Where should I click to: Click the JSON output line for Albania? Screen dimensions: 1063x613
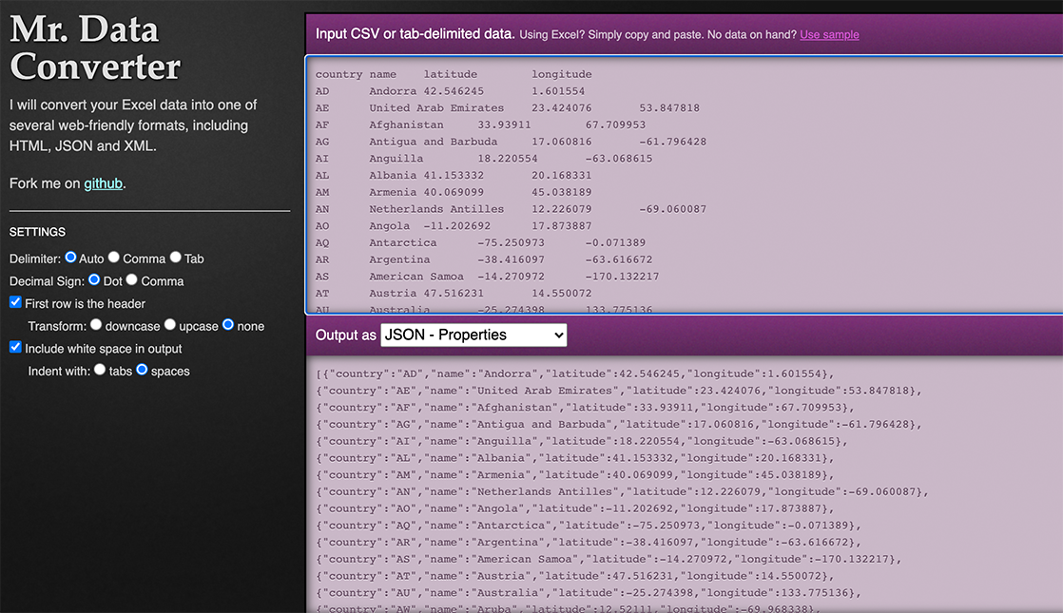point(575,459)
